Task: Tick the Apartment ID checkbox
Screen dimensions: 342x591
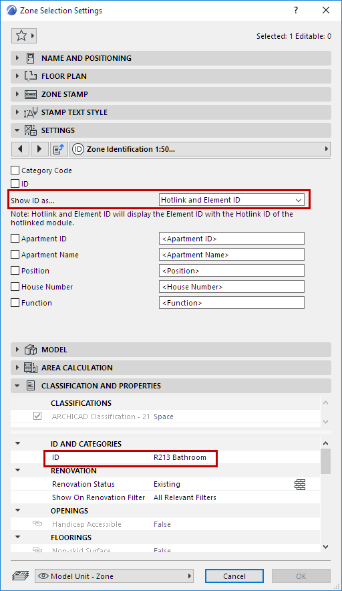Action: tap(15, 239)
